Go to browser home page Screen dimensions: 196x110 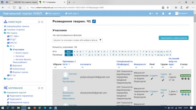[20, 7]
